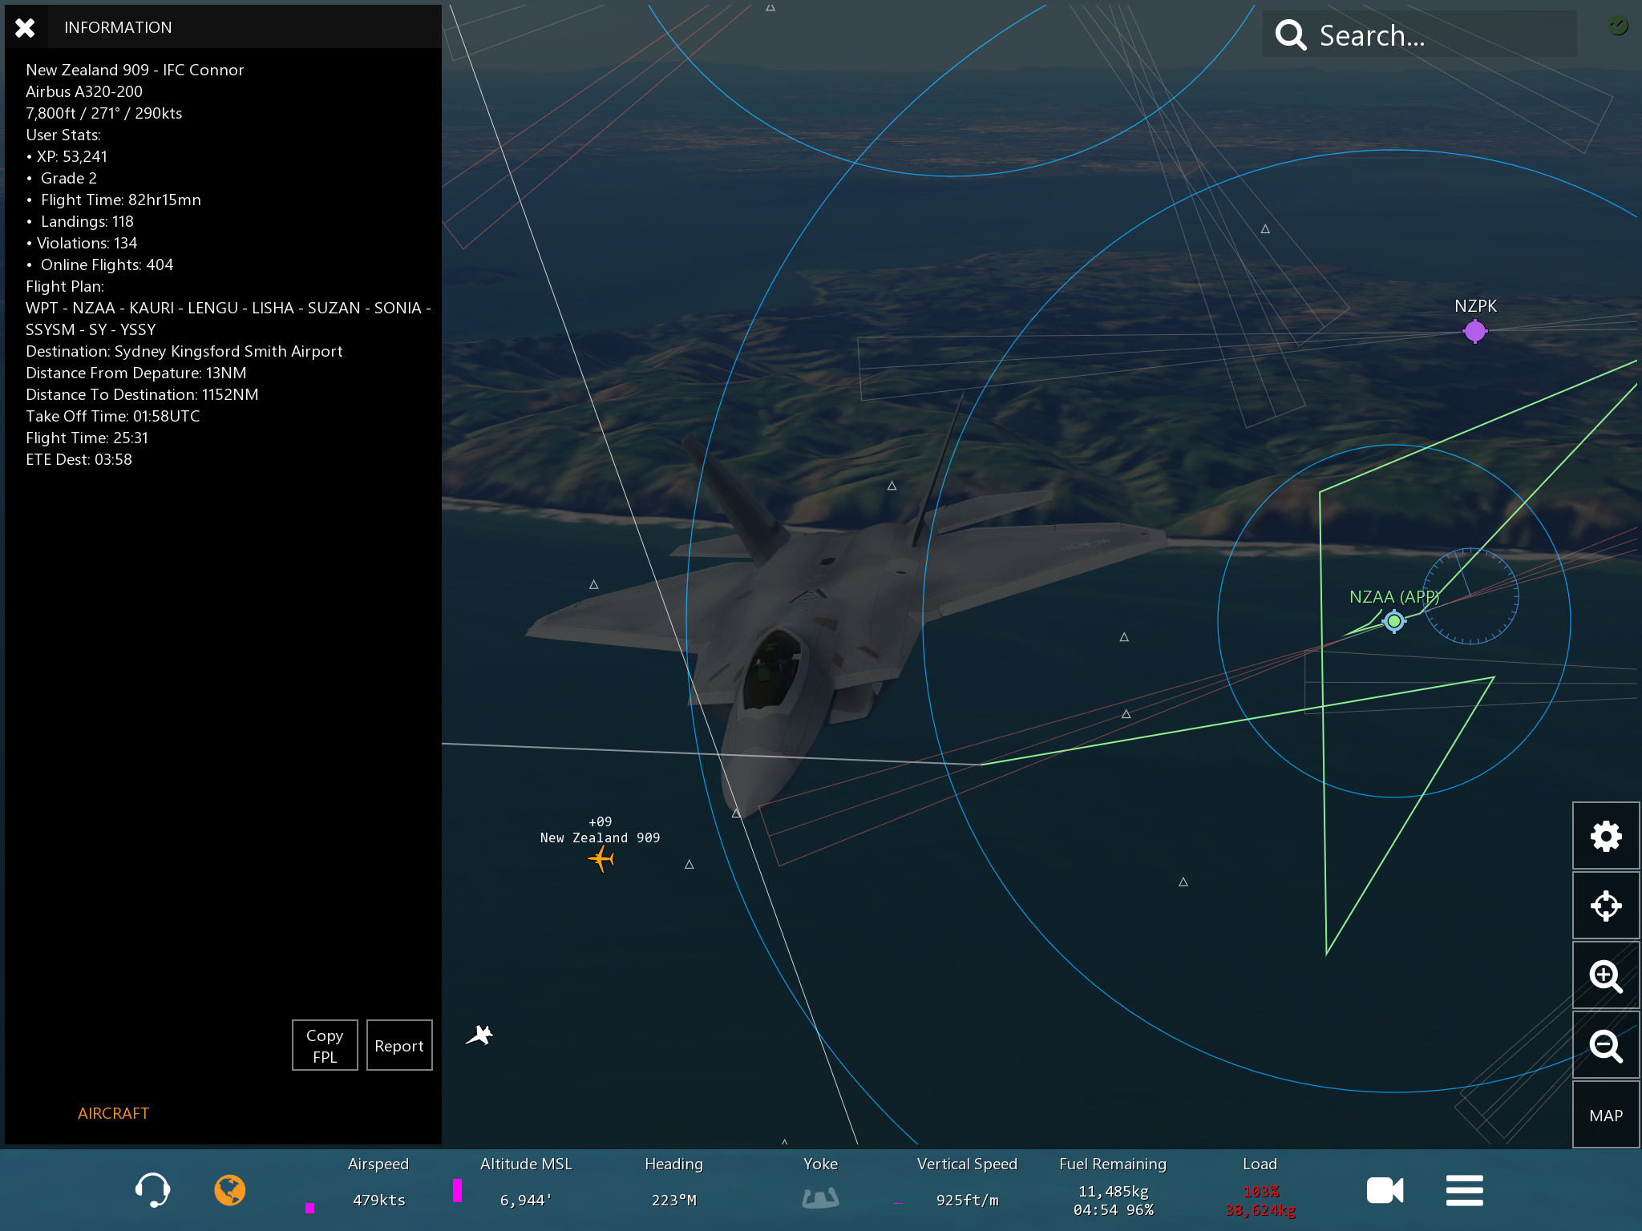This screenshot has width=1642, height=1231.
Task: Zoom in on the map
Action: 1605,975
